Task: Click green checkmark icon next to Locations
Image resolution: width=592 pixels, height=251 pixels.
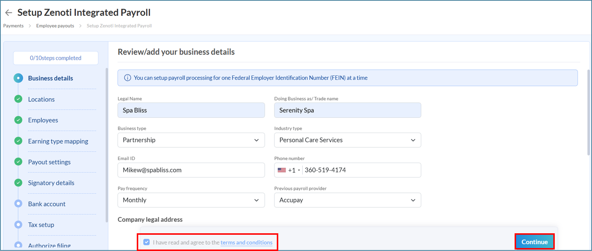Action: point(18,99)
